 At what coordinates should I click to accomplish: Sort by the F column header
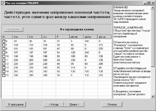[62, 37]
